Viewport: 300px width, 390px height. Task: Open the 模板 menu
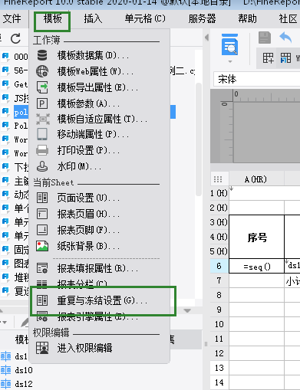pos(52,18)
